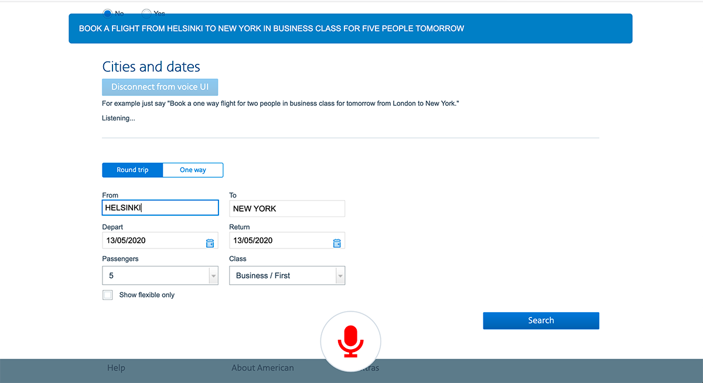
Task: Click the Return date input field
Action: point(287,240)
